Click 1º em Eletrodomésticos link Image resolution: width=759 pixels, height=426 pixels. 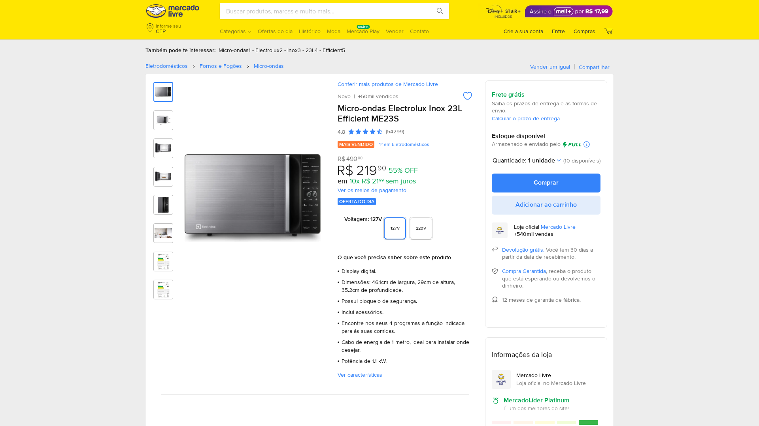[x=404, y=145]
